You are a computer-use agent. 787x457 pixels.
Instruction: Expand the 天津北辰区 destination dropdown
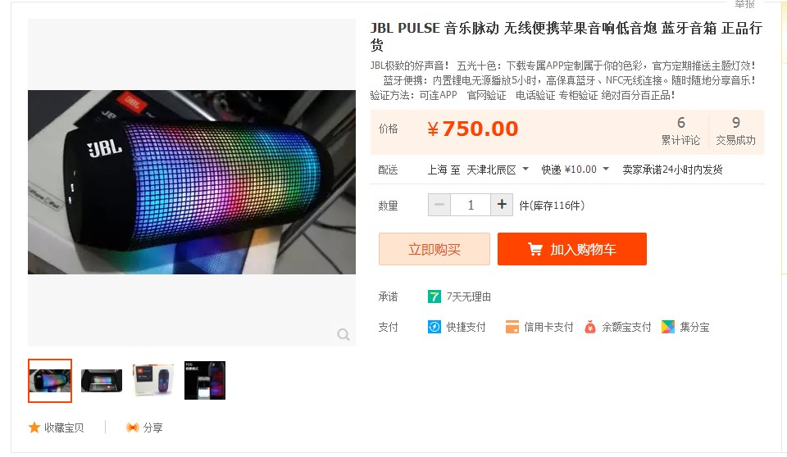498,170
